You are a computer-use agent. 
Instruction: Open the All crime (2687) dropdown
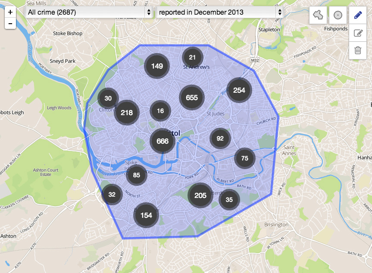[89, 13]
